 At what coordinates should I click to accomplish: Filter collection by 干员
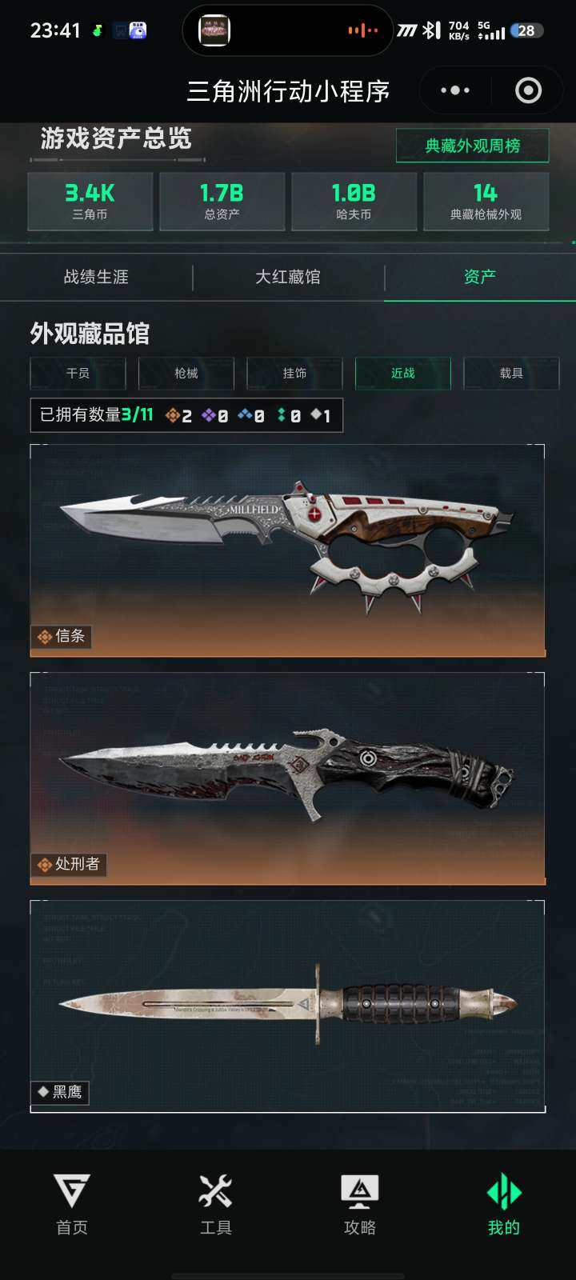78,373
